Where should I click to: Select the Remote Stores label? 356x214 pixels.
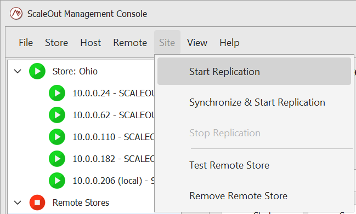(x=81, y=203)
